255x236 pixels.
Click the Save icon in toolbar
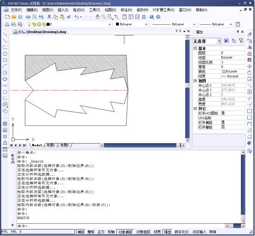coord(20,17)
